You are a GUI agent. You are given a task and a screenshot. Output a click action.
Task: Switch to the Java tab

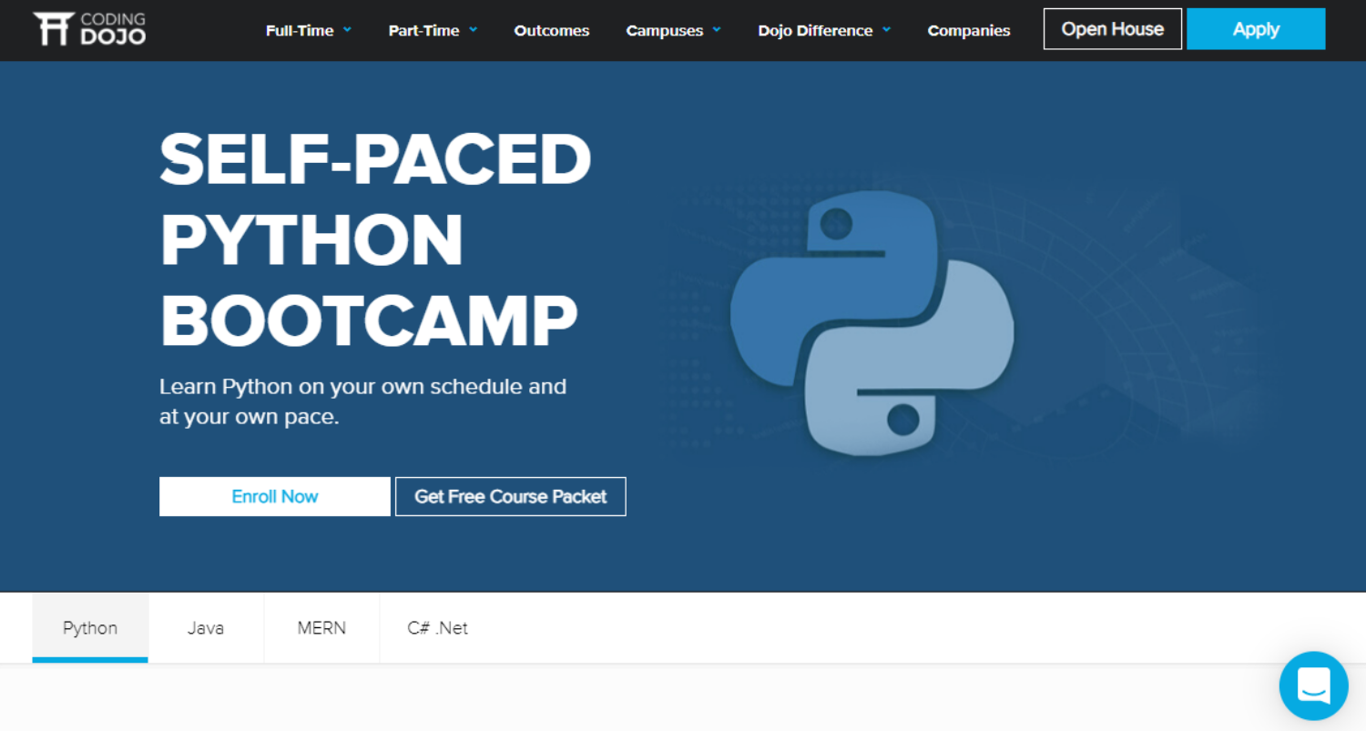pos(206,627)
